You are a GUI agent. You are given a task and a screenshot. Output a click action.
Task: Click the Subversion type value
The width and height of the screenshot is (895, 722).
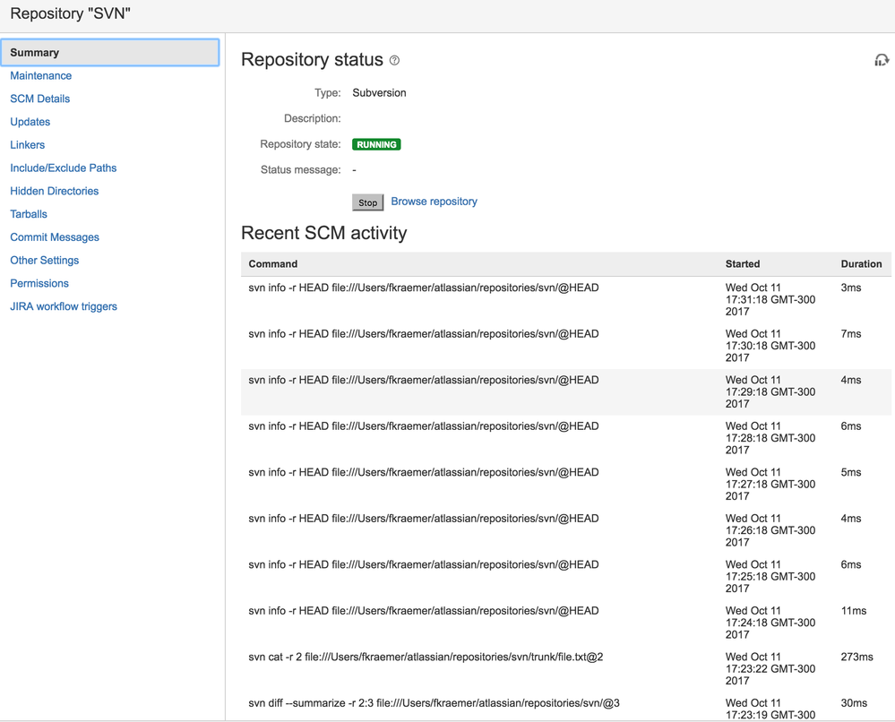(379, 93)
